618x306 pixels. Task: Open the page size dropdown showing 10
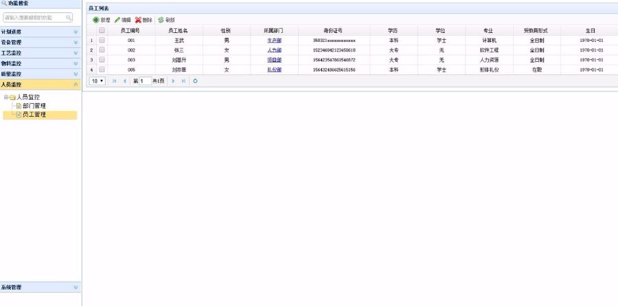98,81
